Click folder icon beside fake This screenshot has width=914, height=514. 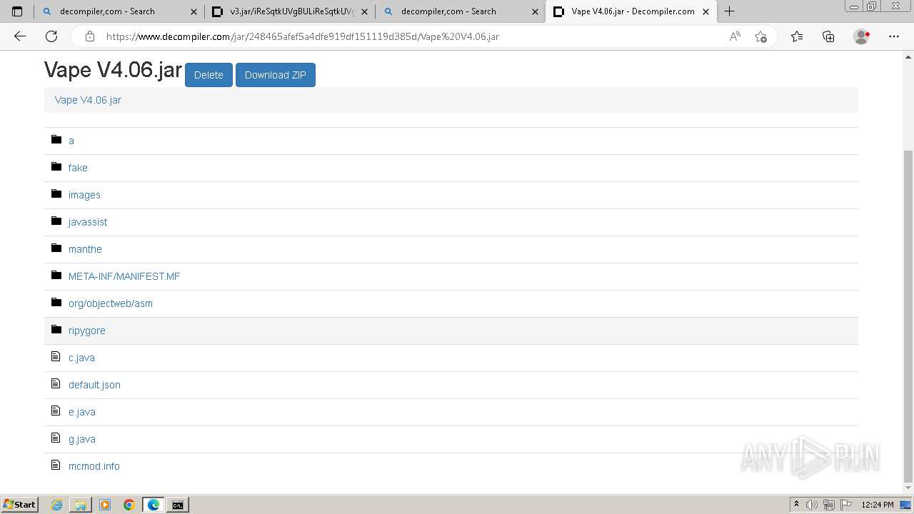tap(56, 166)
